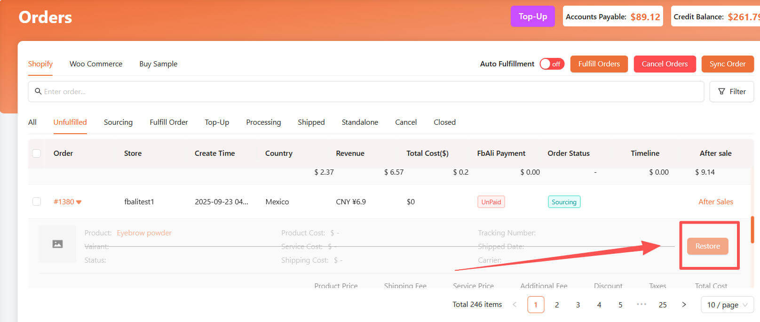Image resolution: width=760 pixels, height=322 pixels.
Task: Click the product image placeholder thumbnail
Action: pos(57,244)
